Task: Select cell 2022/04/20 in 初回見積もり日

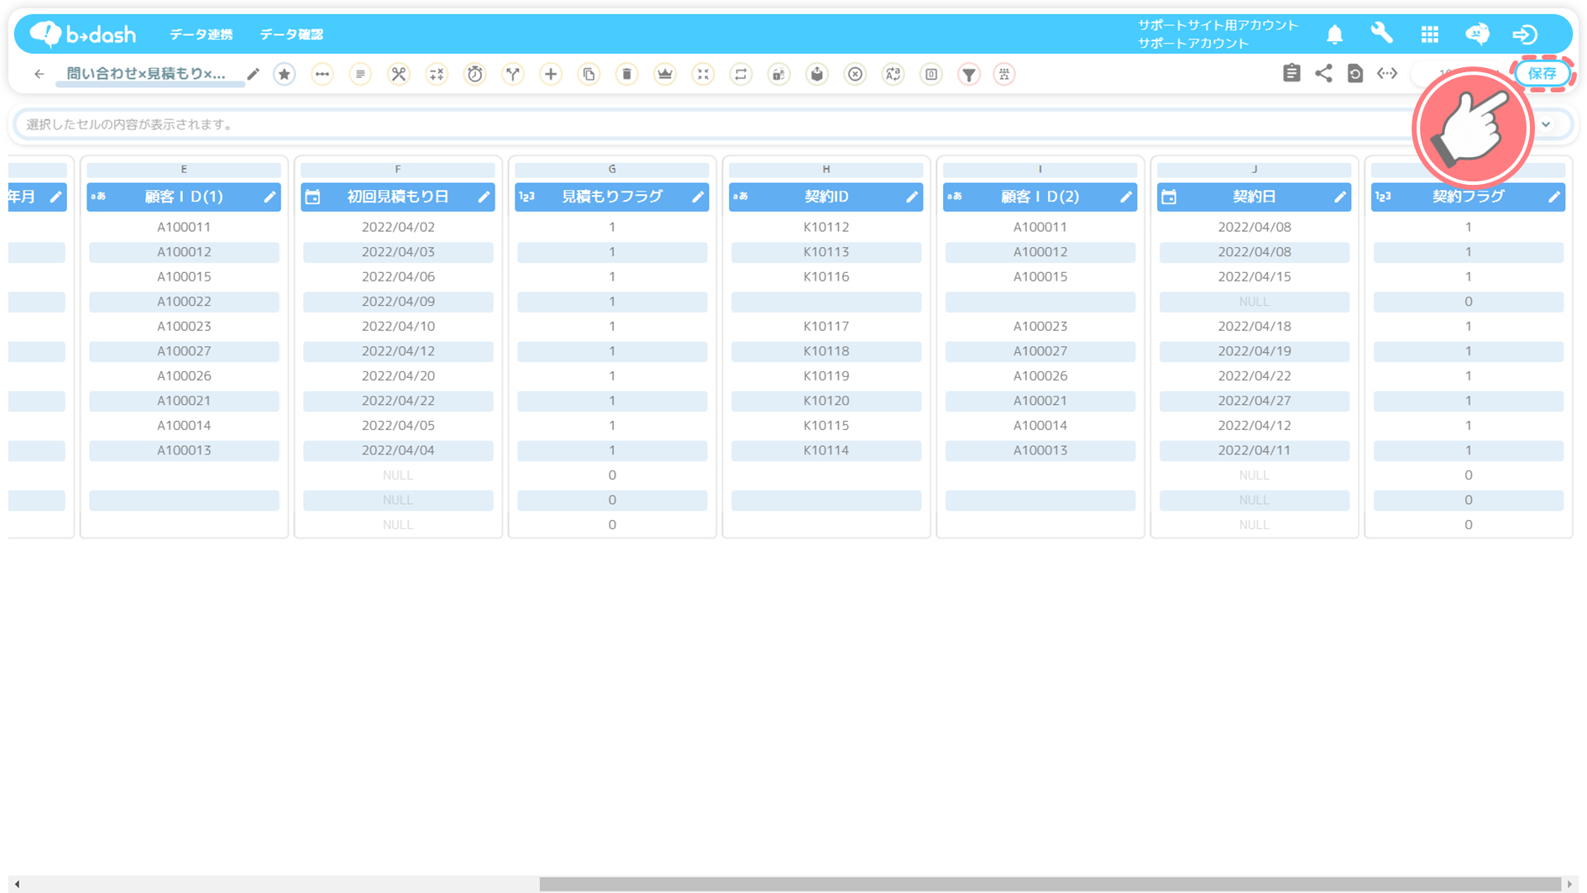Action: click(398, 376)
